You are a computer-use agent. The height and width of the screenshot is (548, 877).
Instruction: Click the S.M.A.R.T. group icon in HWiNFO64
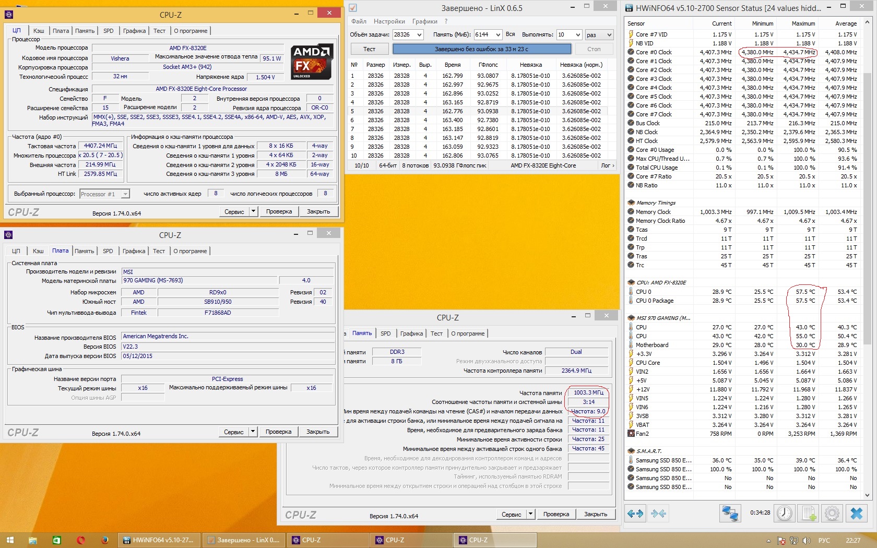click(631, 451)
